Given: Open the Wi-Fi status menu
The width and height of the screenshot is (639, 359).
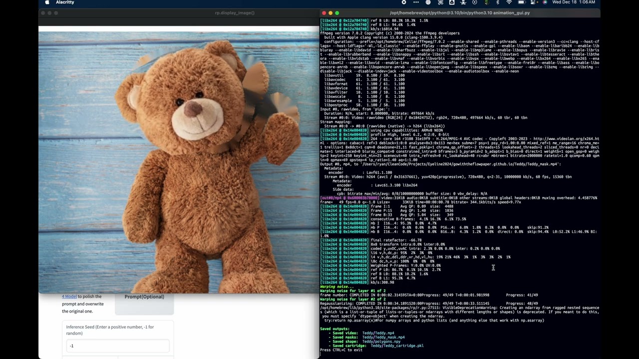Looking at the screenshot, I should 509,2.
